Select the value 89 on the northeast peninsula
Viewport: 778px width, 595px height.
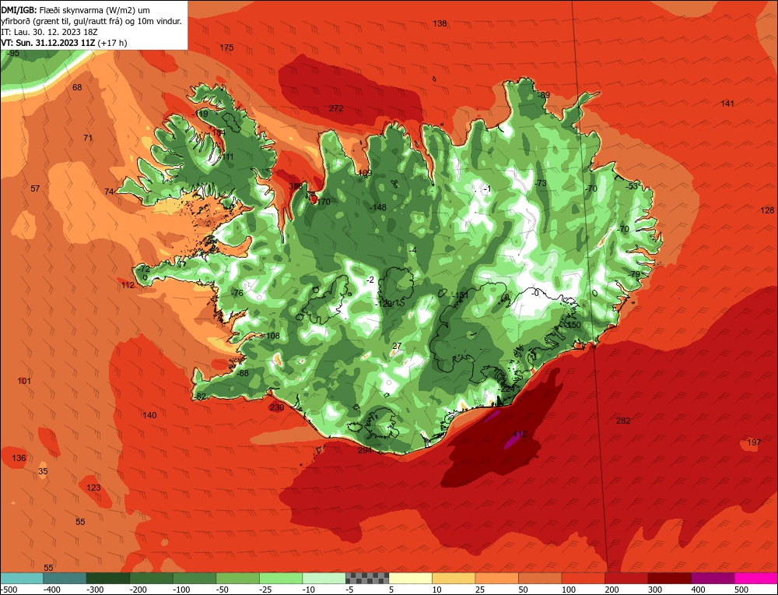tap(545, 95)
